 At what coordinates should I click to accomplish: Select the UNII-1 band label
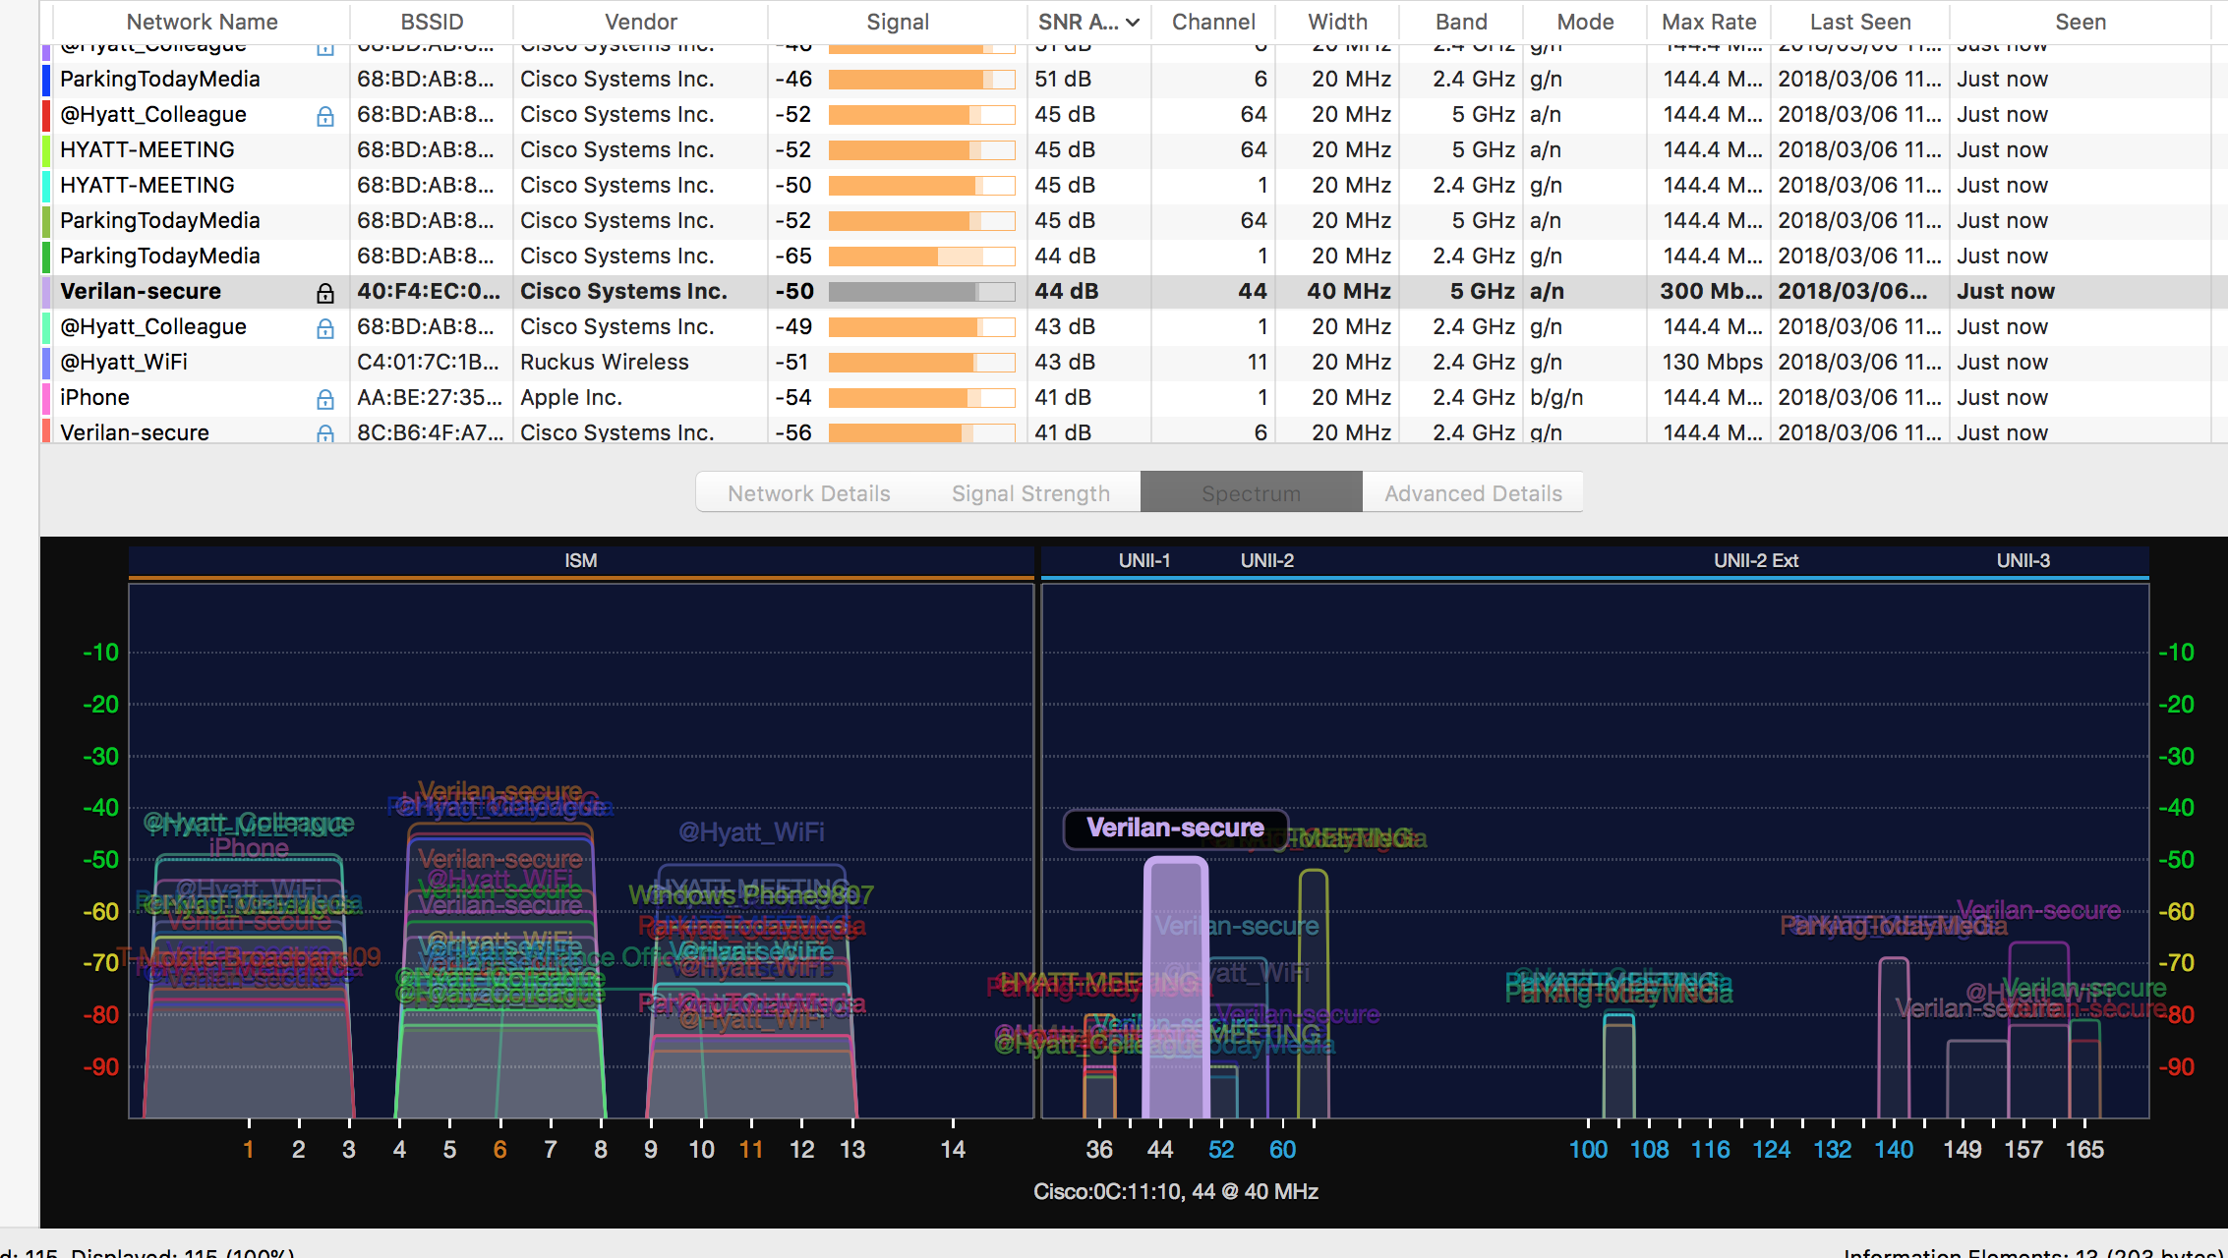[1144, 561]
